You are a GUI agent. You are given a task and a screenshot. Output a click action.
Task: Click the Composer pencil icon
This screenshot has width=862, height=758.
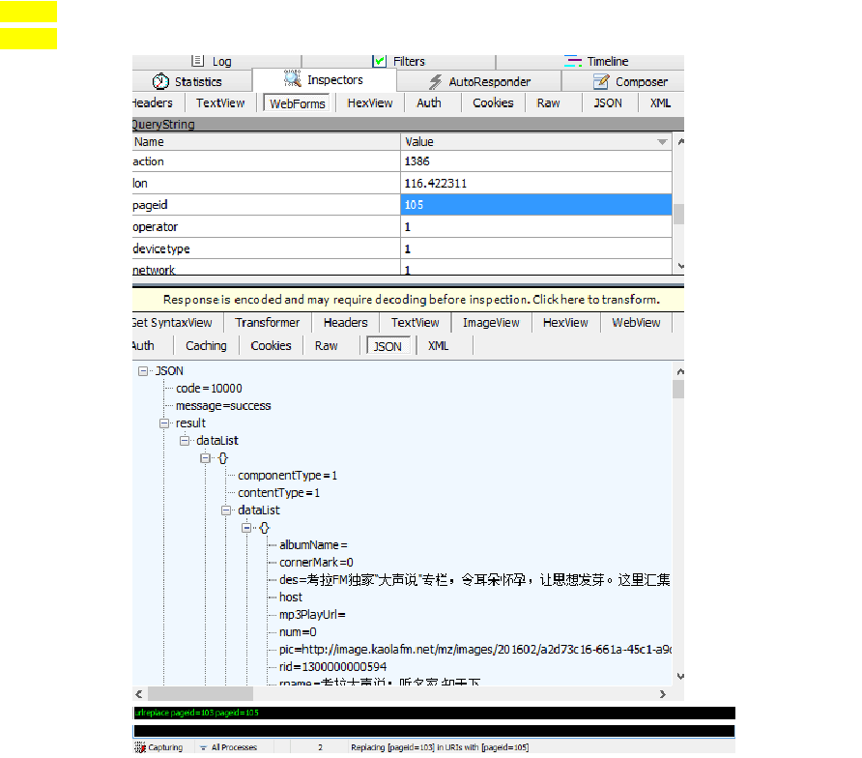click(x=601, y=81)
